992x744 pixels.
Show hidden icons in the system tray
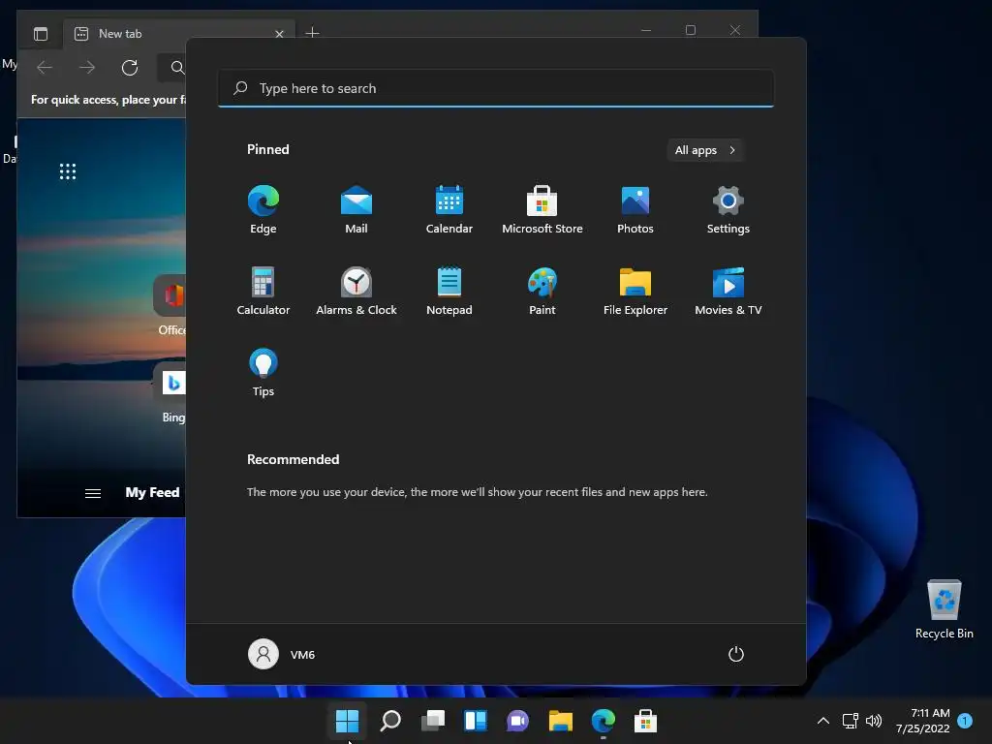(x=823, y=721)
